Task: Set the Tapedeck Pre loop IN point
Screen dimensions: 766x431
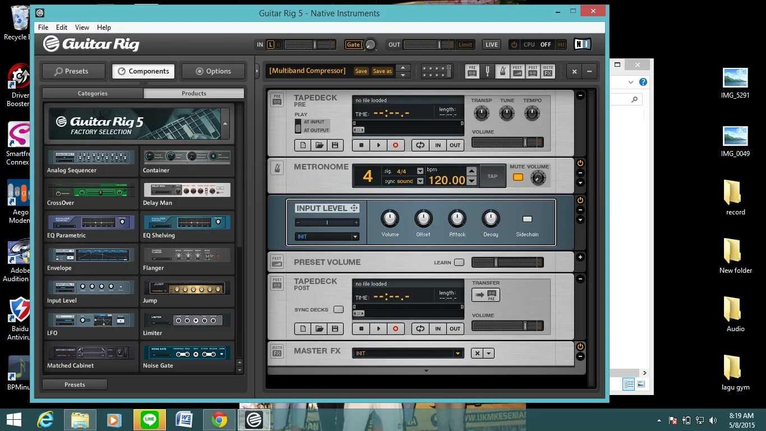Action: click(438, 145)
